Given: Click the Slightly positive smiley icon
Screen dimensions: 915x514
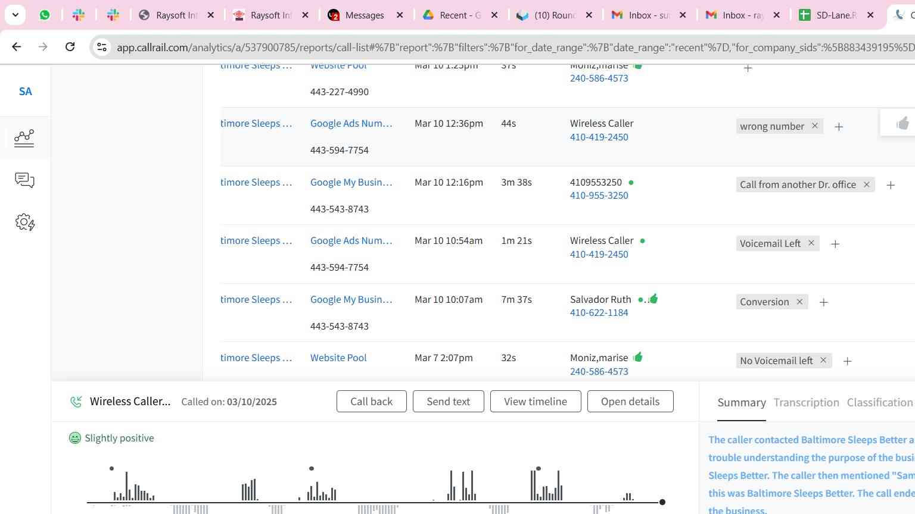Looking at the screenshot, I should (x=75, y=438).
